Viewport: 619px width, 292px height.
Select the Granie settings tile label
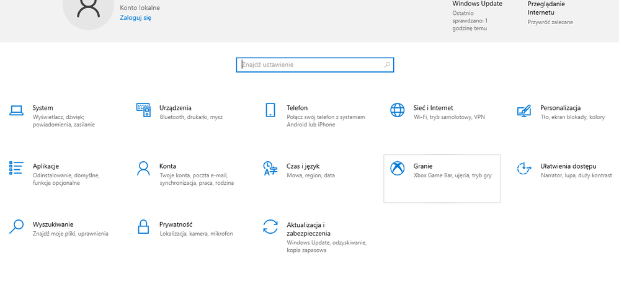click(x=423, y=166)
